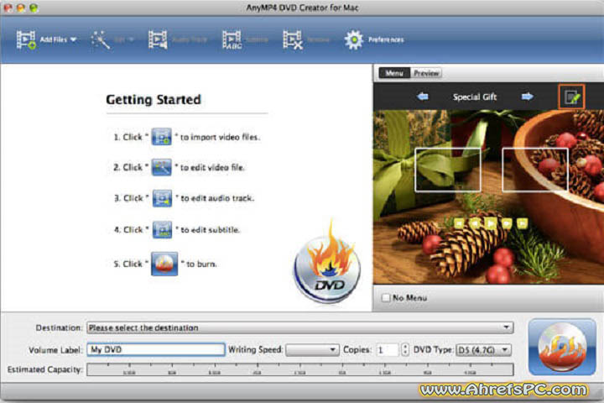Click the burn icon in step 5
This screenshot has width=604, height=403.
(164, 264)
